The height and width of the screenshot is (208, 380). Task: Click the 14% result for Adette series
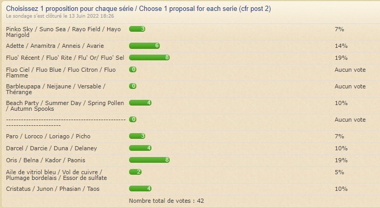[341, 46]
